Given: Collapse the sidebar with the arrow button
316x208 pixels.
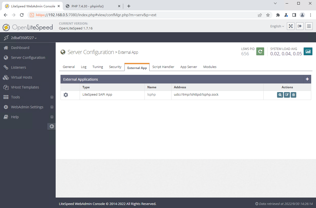Looking at the screenshot, I should pyautogui.click(x=52, y=126).
